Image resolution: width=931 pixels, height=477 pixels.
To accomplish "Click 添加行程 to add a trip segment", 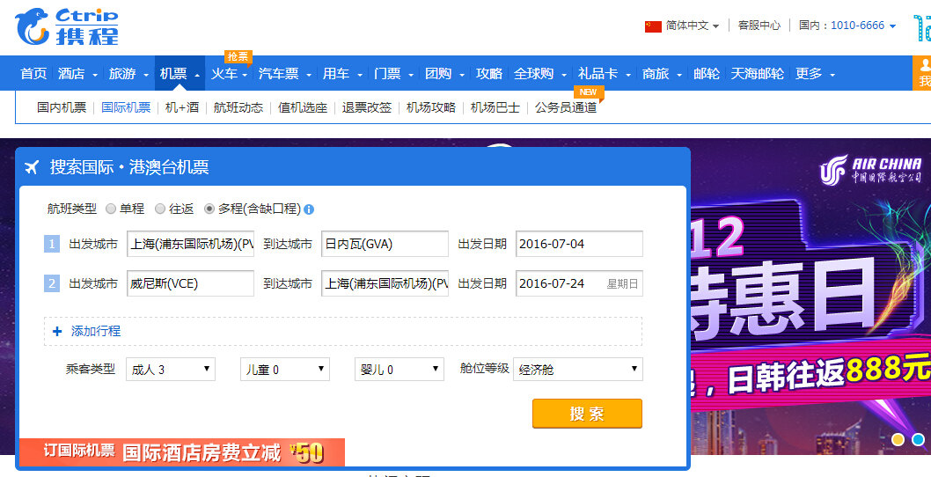I will click(x=96, y=332).
